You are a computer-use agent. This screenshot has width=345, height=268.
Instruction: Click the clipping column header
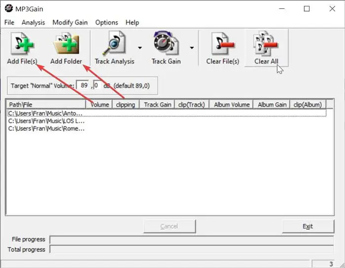tap(126, 104)
